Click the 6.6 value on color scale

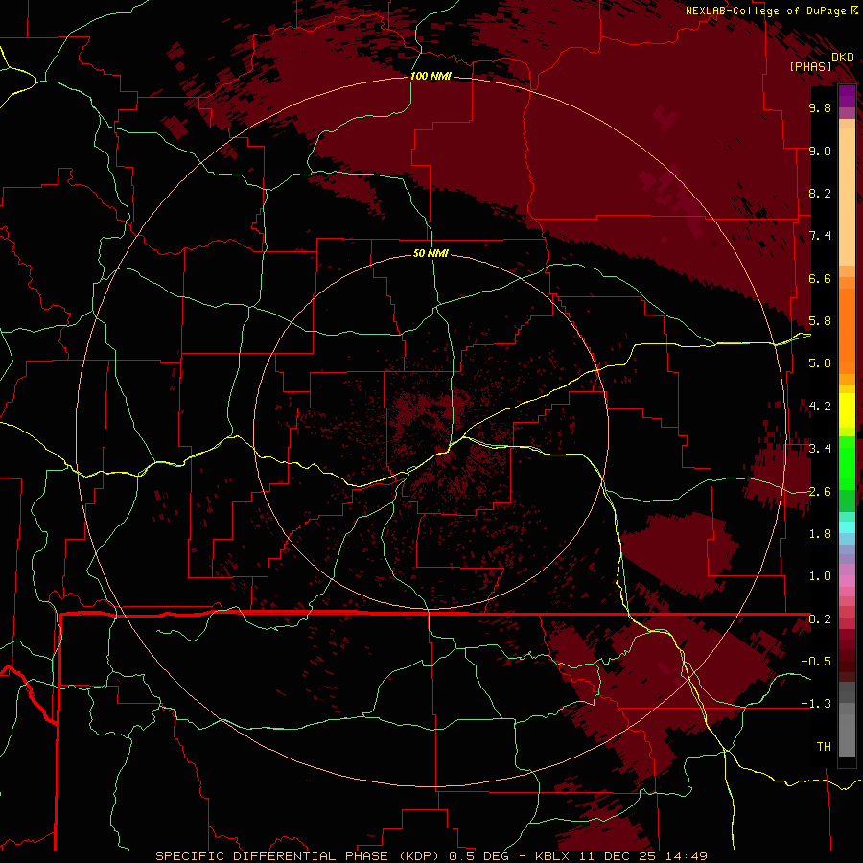pos(820,278)
